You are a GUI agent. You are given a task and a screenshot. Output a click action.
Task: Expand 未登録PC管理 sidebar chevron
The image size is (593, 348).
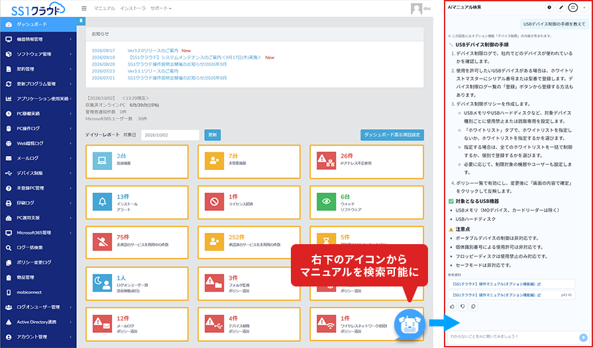pos(71,188)
